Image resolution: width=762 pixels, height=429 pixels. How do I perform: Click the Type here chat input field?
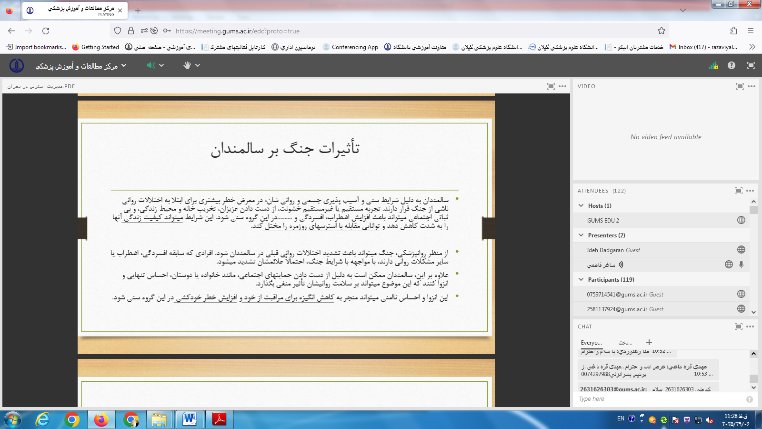click(660, 399)
